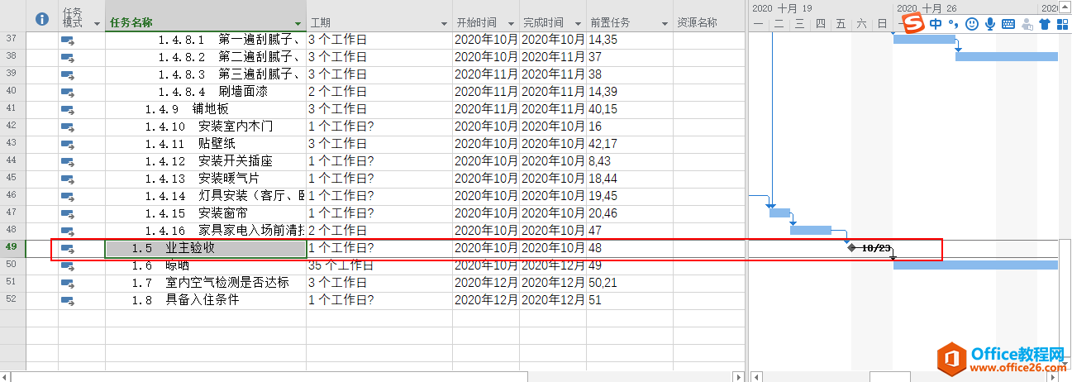Viewport: 1072px width, 382px height.
Task: Open the 前置任务 column filter dropdown
Action: coord(665,24)
